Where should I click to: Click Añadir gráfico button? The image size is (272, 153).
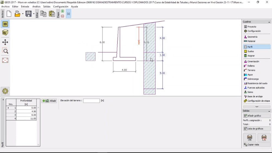click(x=257, y=115)
